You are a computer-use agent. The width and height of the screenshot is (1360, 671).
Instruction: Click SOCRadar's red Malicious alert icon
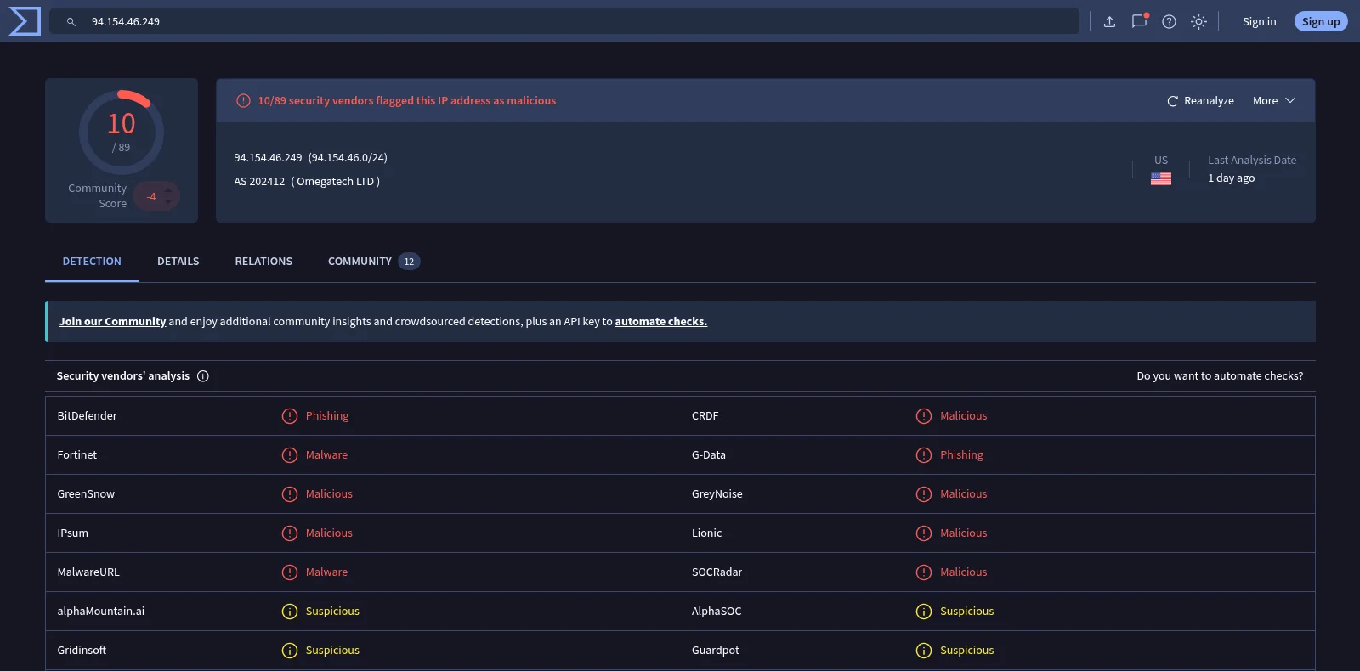(x=924, y=572)
